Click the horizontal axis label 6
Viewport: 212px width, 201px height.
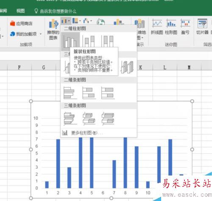click(103, 193)
